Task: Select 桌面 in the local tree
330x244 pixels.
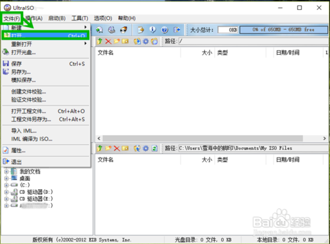Action: point(24,178)
